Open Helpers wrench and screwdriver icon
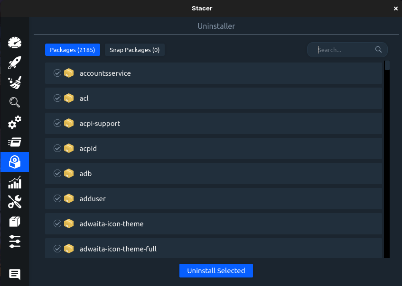The width and height of the screenshot is (402, 286). click(15, 202)
